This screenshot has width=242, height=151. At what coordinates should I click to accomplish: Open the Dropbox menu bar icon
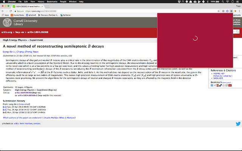click(x=179, y=2)
